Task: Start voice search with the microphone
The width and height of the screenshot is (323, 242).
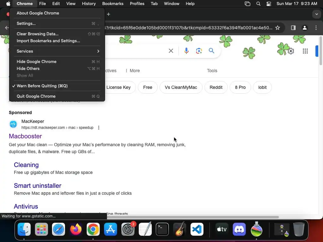Action: (x=186, y=51)
